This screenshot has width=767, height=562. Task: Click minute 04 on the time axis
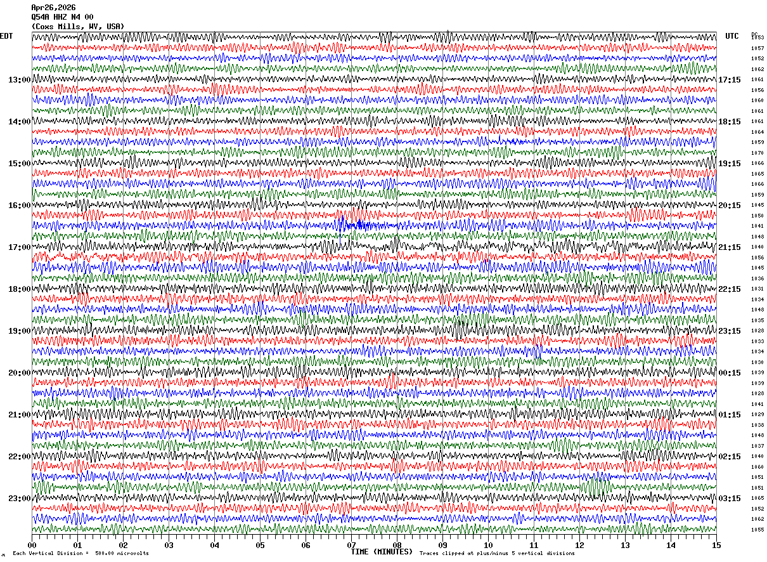coord(214,545)
